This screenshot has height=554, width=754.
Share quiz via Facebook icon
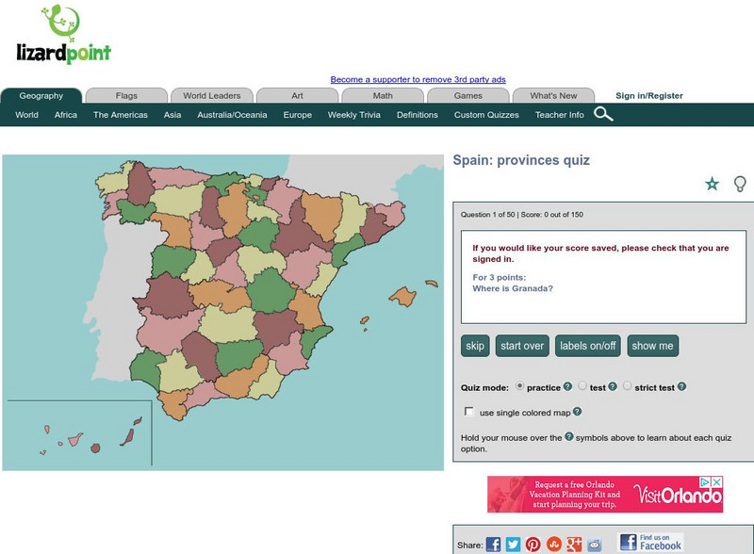click(x=493, y=545)
